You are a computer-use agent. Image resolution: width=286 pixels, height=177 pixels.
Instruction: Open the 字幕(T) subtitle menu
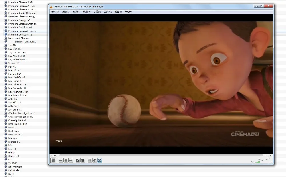click(x=97, y=12)
